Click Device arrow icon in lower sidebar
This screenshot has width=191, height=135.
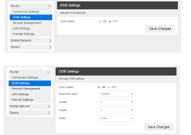point(49,113)
